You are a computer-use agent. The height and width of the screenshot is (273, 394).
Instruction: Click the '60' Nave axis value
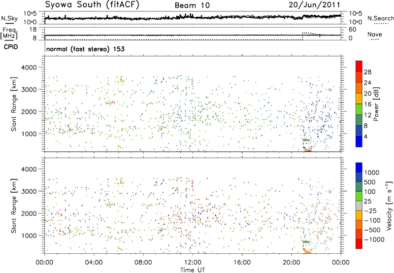click(x=353, y=30)
